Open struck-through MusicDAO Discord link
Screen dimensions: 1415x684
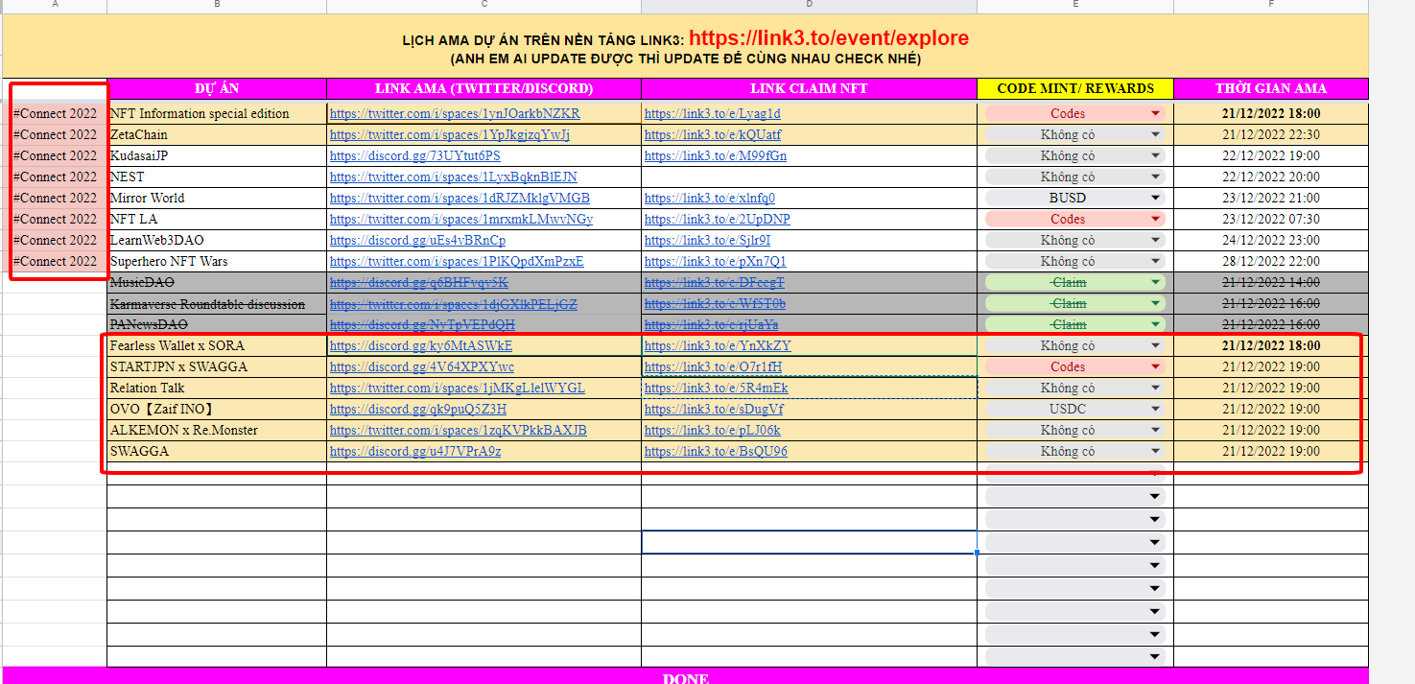point(419,282)
